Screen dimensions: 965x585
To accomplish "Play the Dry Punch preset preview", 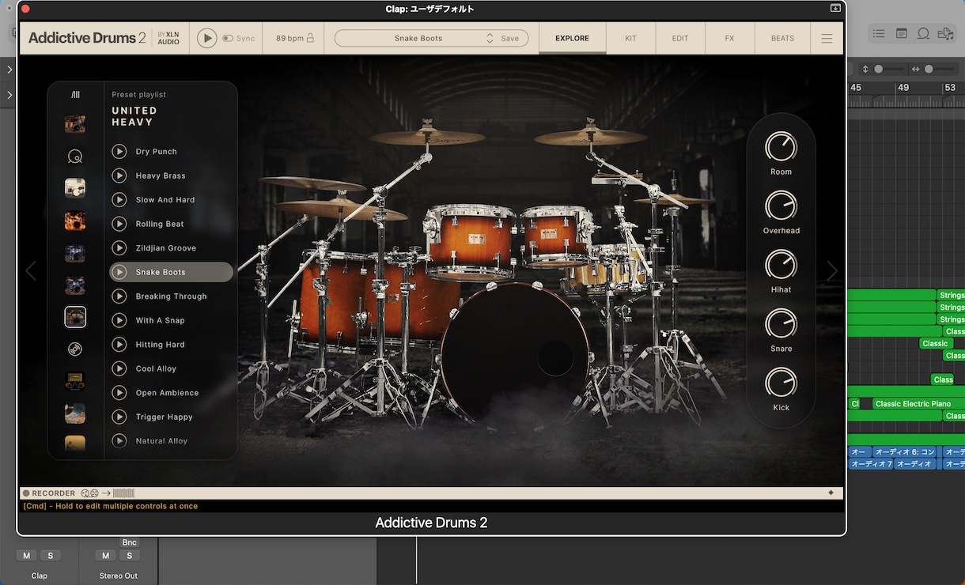I will click(x=119, y=151).
